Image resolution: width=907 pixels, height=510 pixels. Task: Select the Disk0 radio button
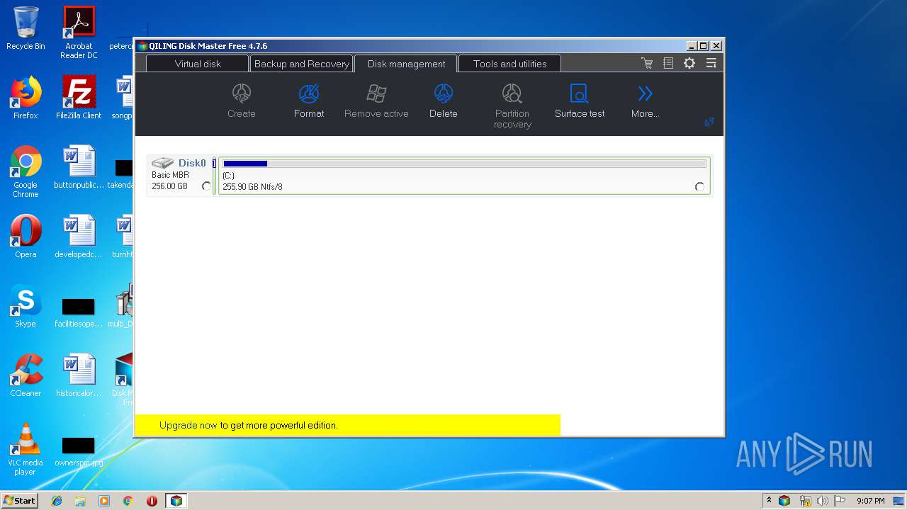coord(206,186)
